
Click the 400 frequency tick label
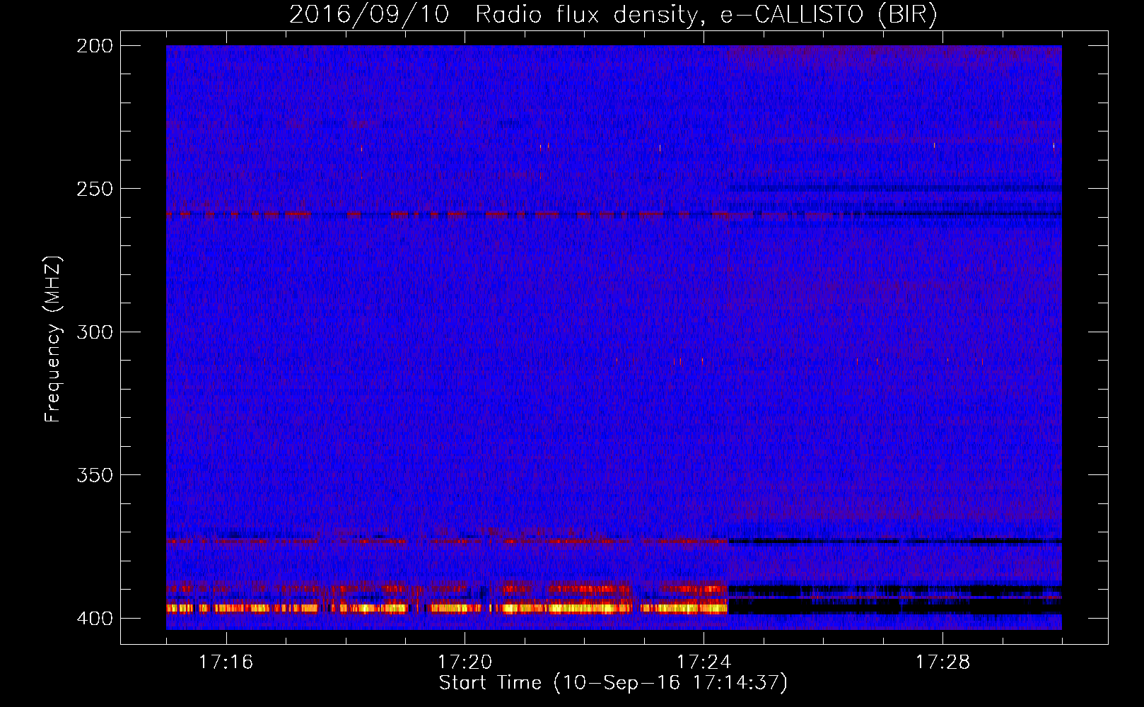click(x=94, y=619)
